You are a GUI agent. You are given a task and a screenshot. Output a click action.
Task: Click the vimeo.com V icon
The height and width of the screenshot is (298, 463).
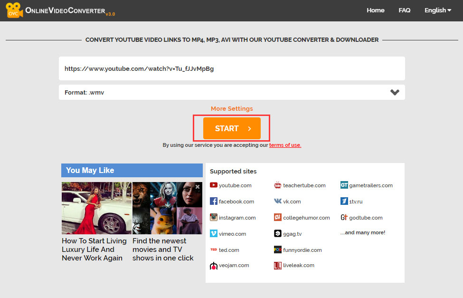pyautogui.click(x=214, y=233)
